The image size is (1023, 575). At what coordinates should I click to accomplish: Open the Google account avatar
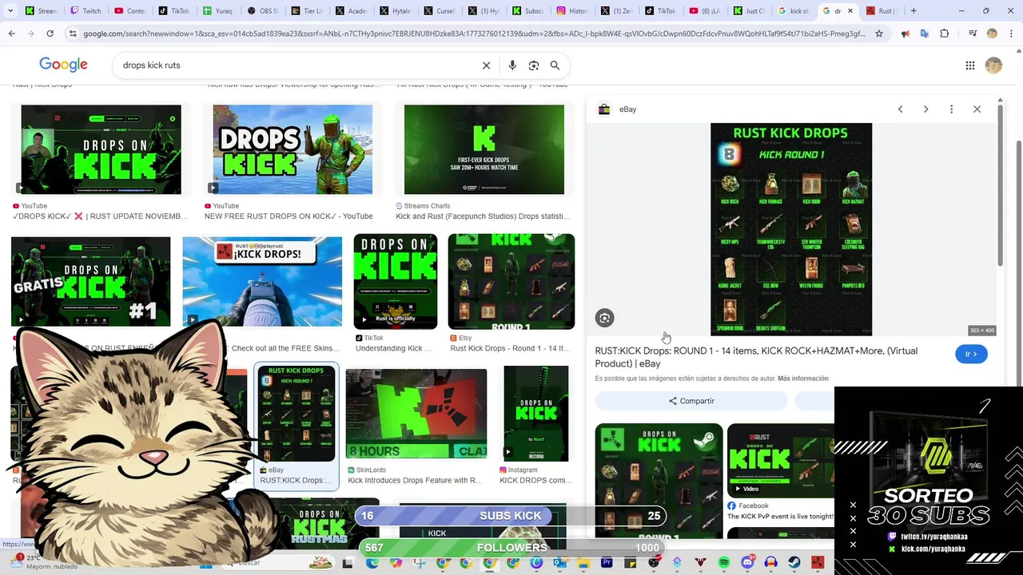(993, 65)
